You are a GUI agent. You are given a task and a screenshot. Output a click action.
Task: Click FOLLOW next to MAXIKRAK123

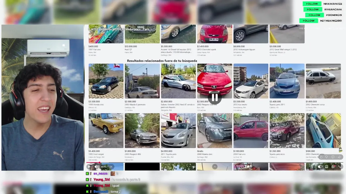[312, 4]
